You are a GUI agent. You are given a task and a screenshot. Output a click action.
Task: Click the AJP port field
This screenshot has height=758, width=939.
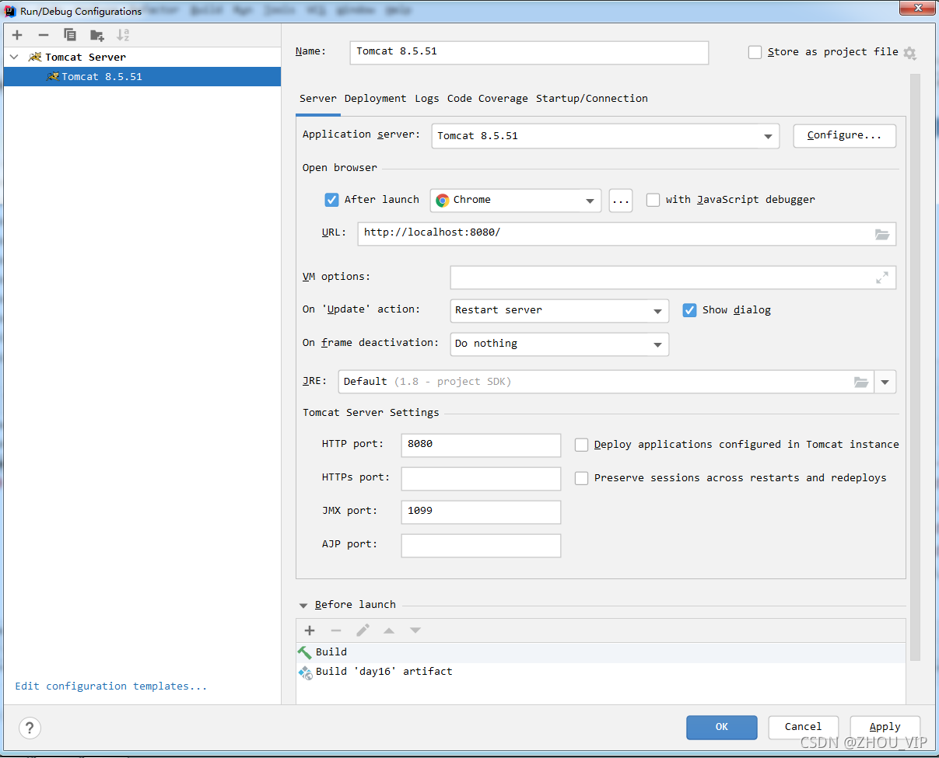tap(481, 546)
